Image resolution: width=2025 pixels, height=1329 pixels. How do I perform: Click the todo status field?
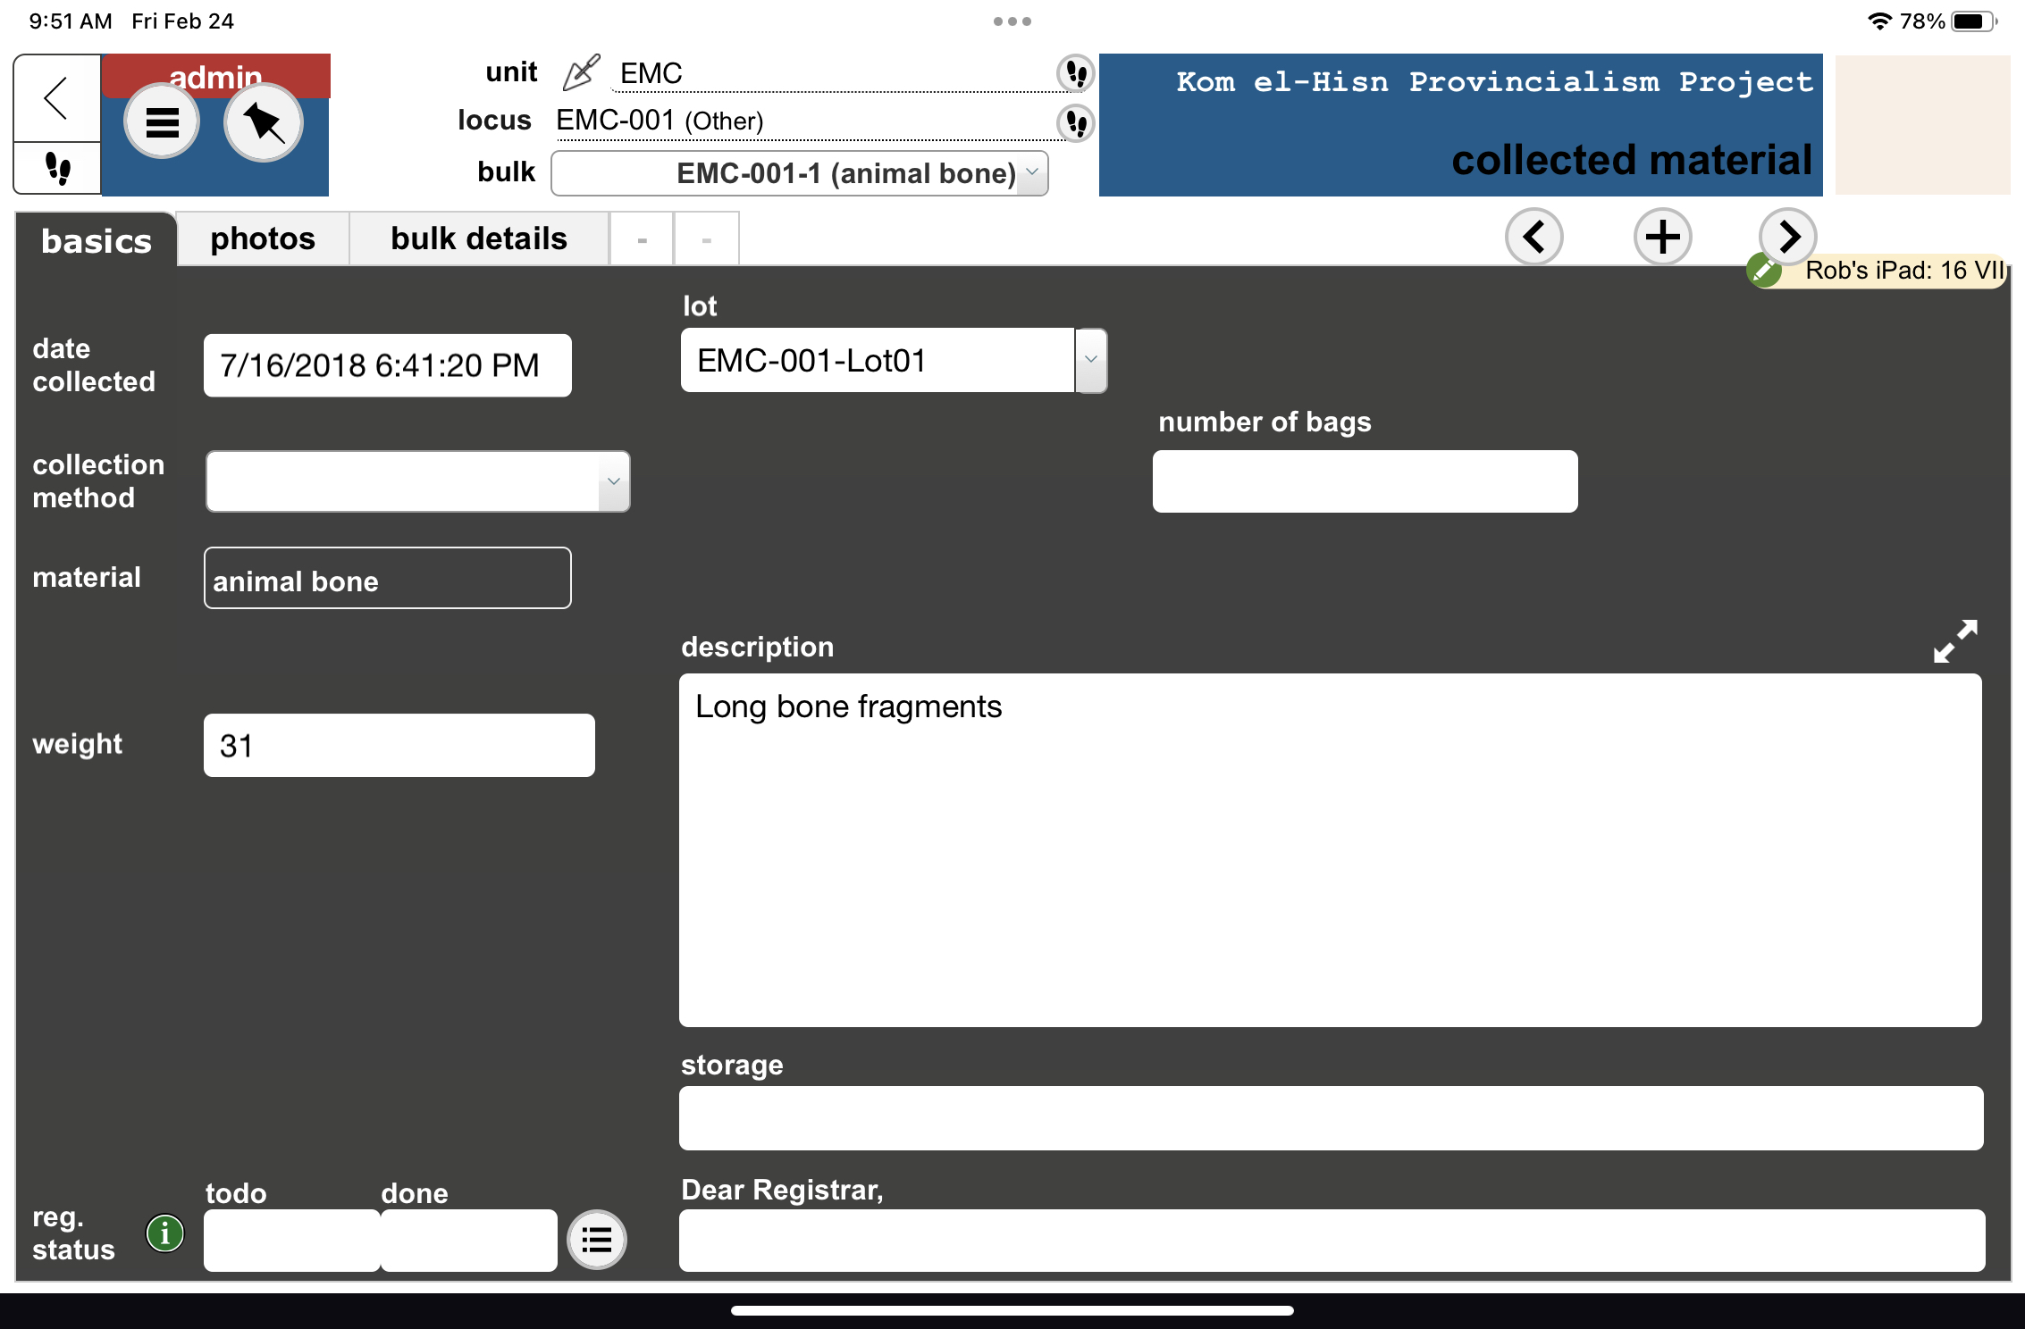click(x=292, y=1241)
